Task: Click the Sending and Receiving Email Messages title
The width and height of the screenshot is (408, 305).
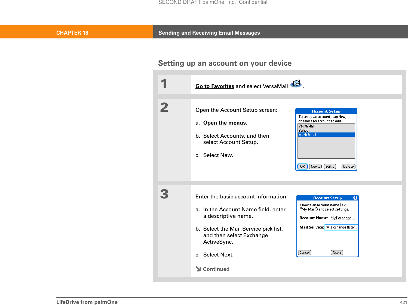Action: click(209, 33)
